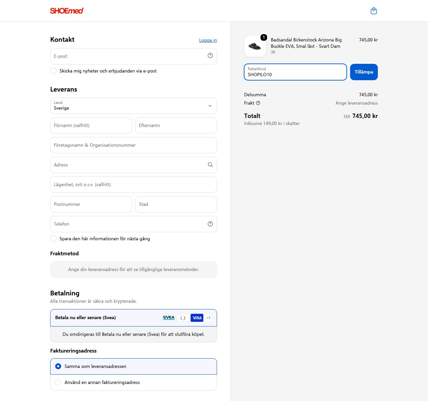Click the Delsumma amount '745,00 kr'
This screenshot has height=401, width=428.
point(368,95)
